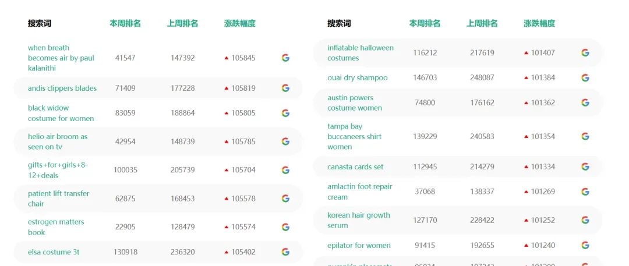The image size is (629, 266).
Task: Open Google icon for ouai dry shampoo
Action: 585,77
